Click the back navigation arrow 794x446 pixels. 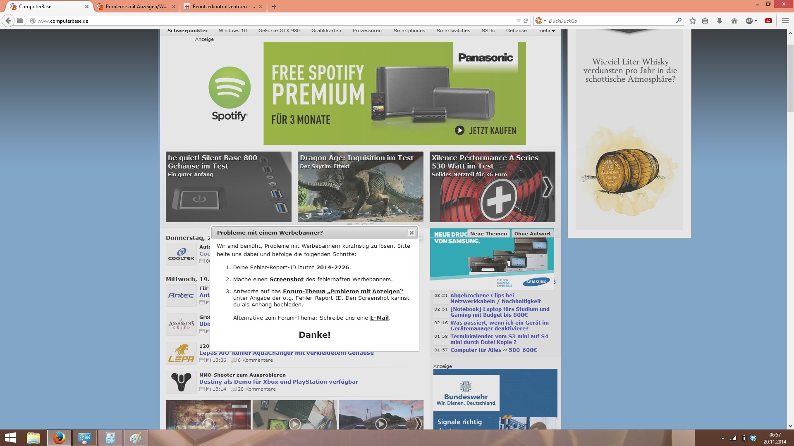pyautogui.click(x=8, y=21)
